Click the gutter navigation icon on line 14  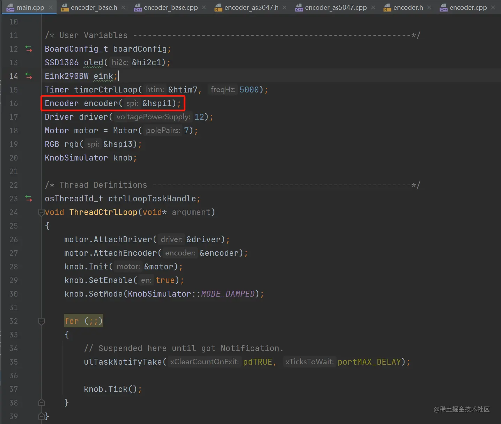(x=29, y=76)
